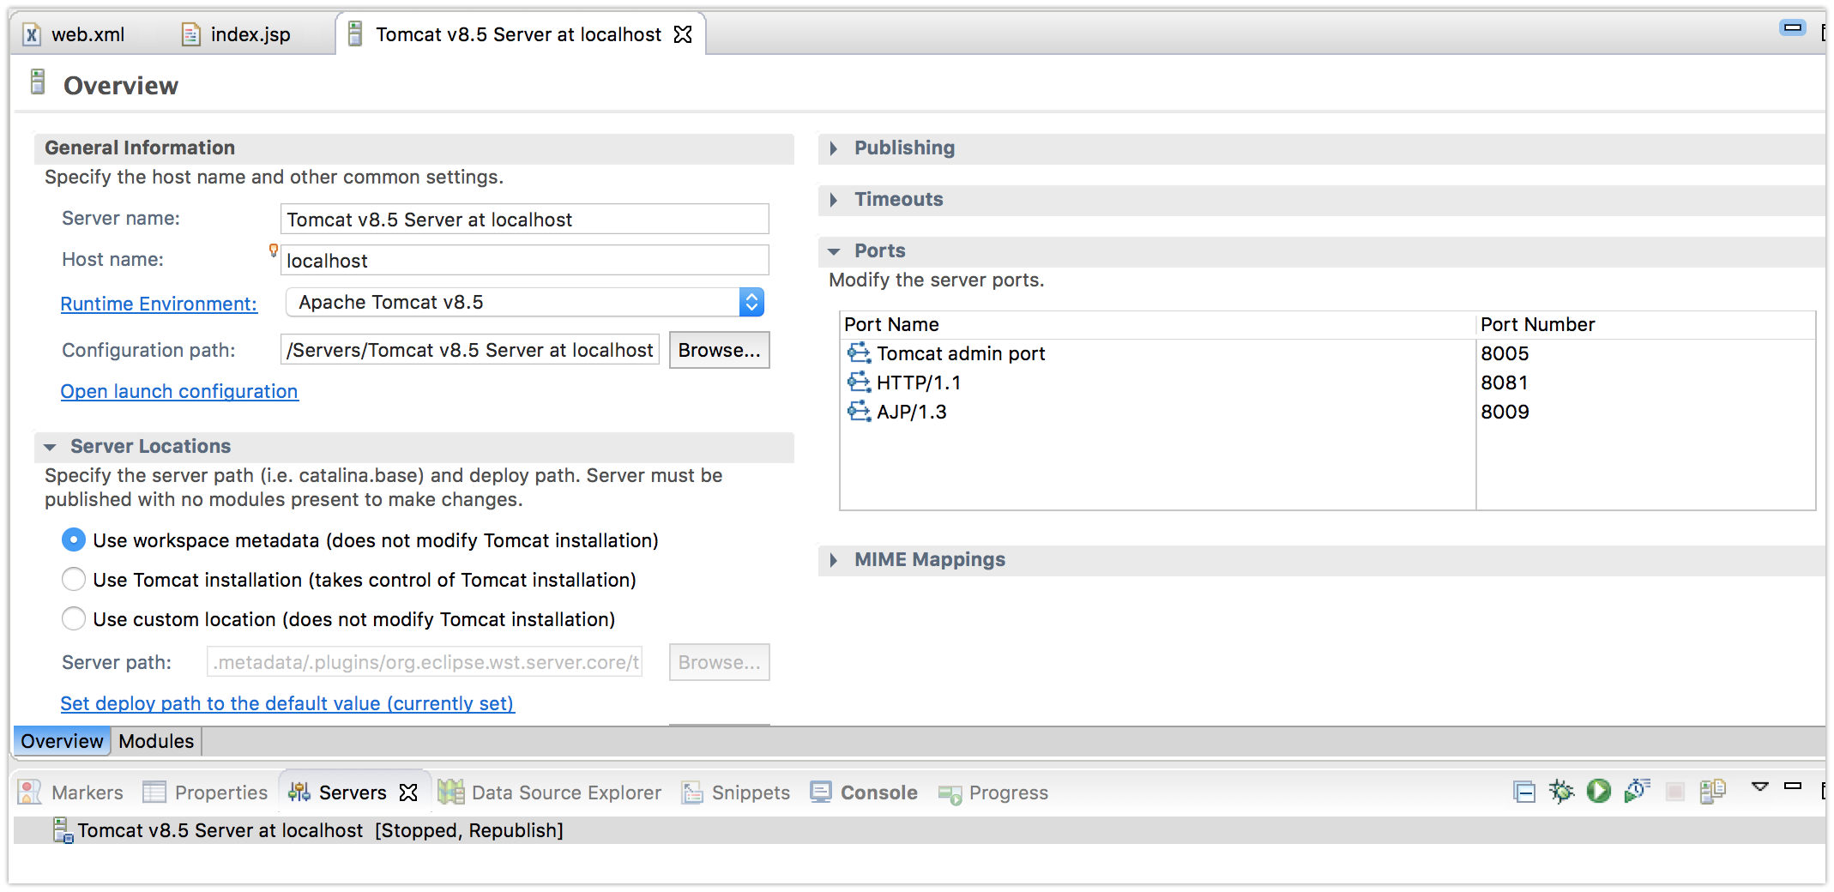Image resolution: width=1834 pixels, height=892 pixels.
Task: Select Use custom location radio option
Action: pos(74,619)
